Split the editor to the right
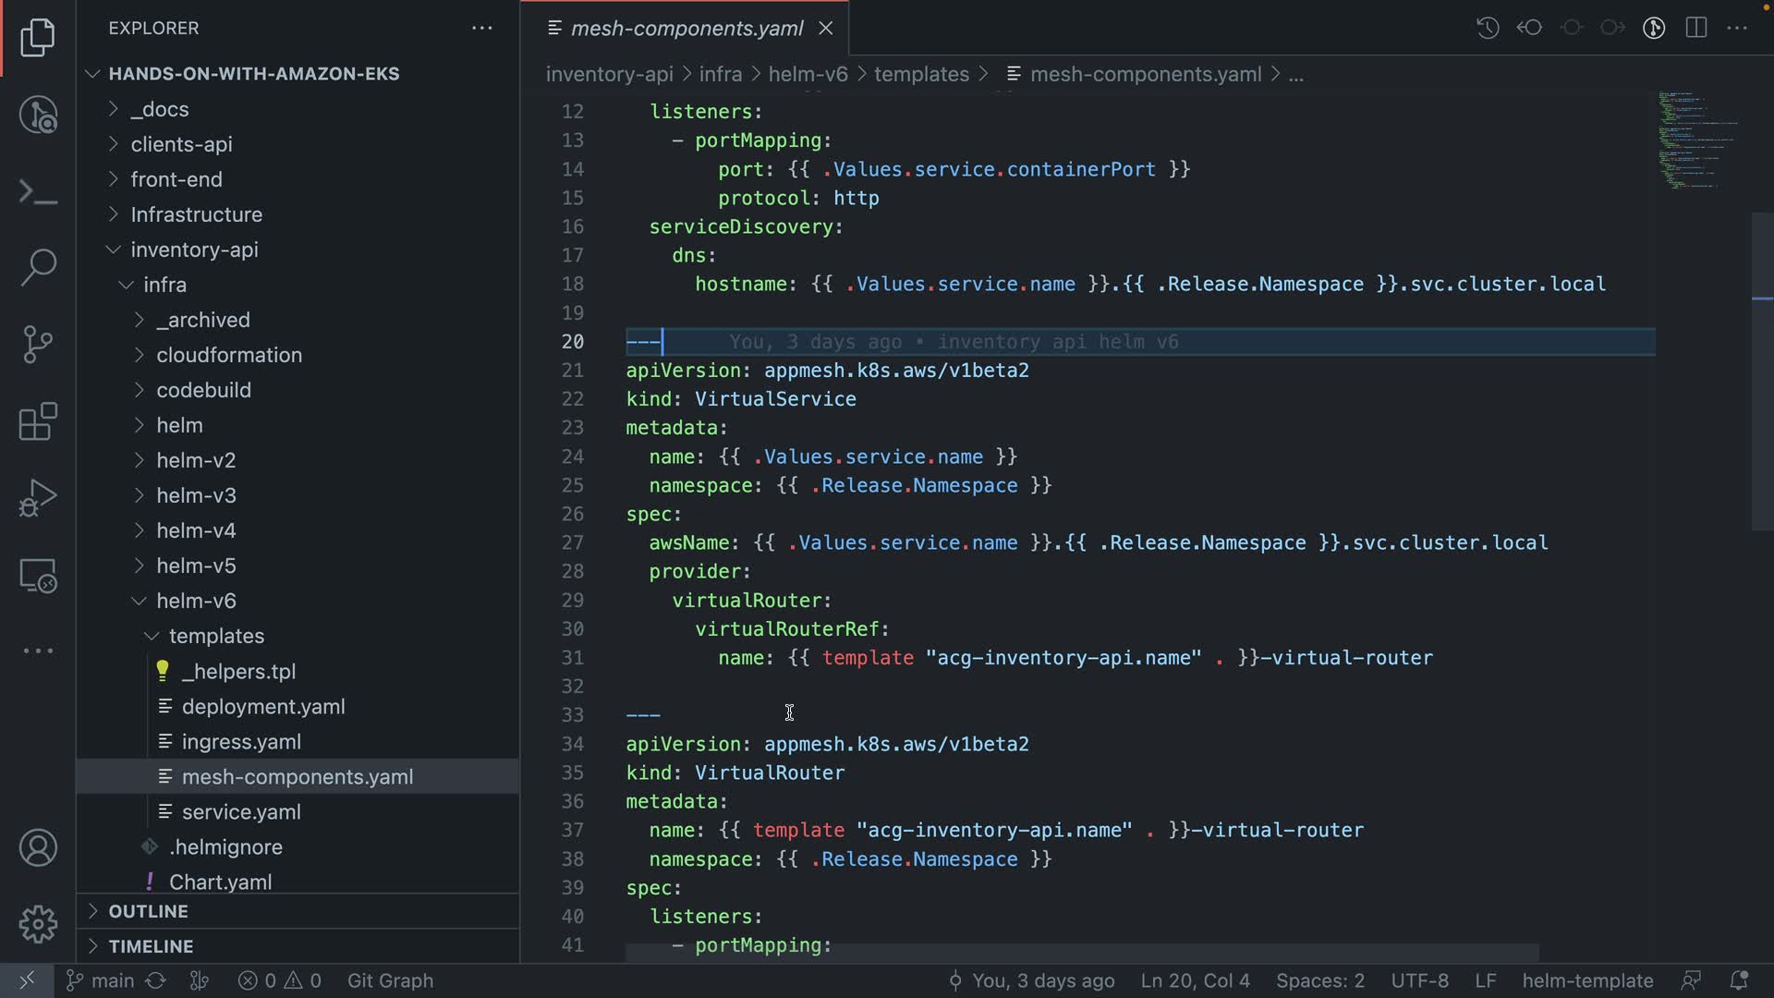 pos(1695,28)
